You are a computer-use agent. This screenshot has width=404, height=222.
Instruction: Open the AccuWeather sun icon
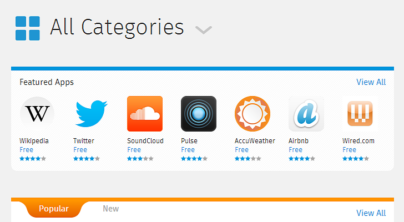click(x=252, y=114)
